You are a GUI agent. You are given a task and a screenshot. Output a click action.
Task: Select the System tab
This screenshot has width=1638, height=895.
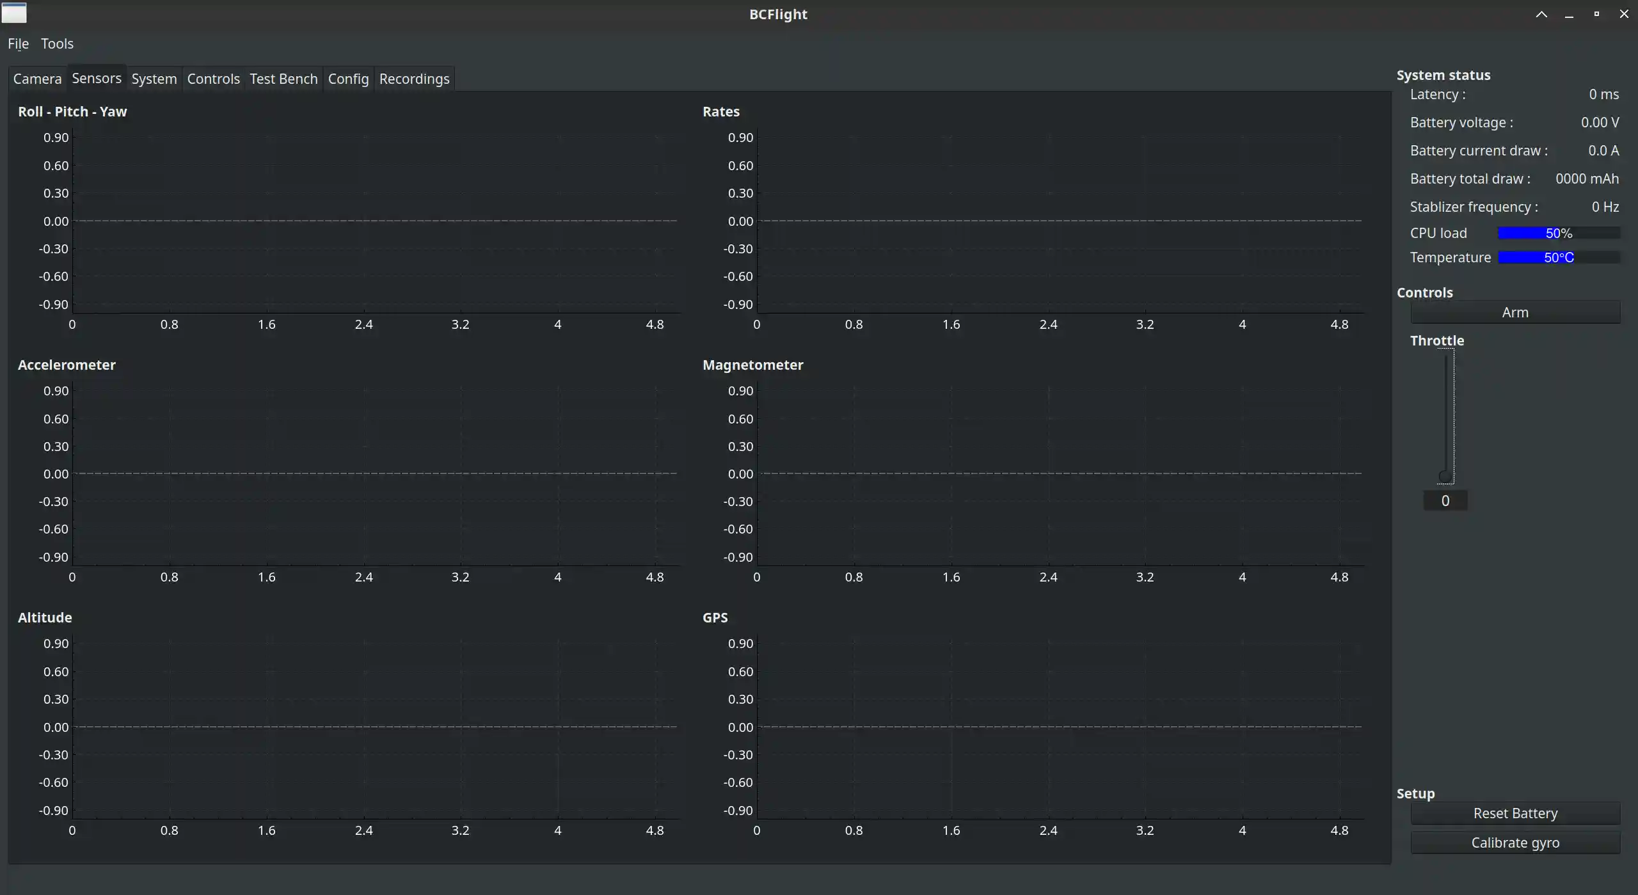pyautogui.click(x=154, y=78)
